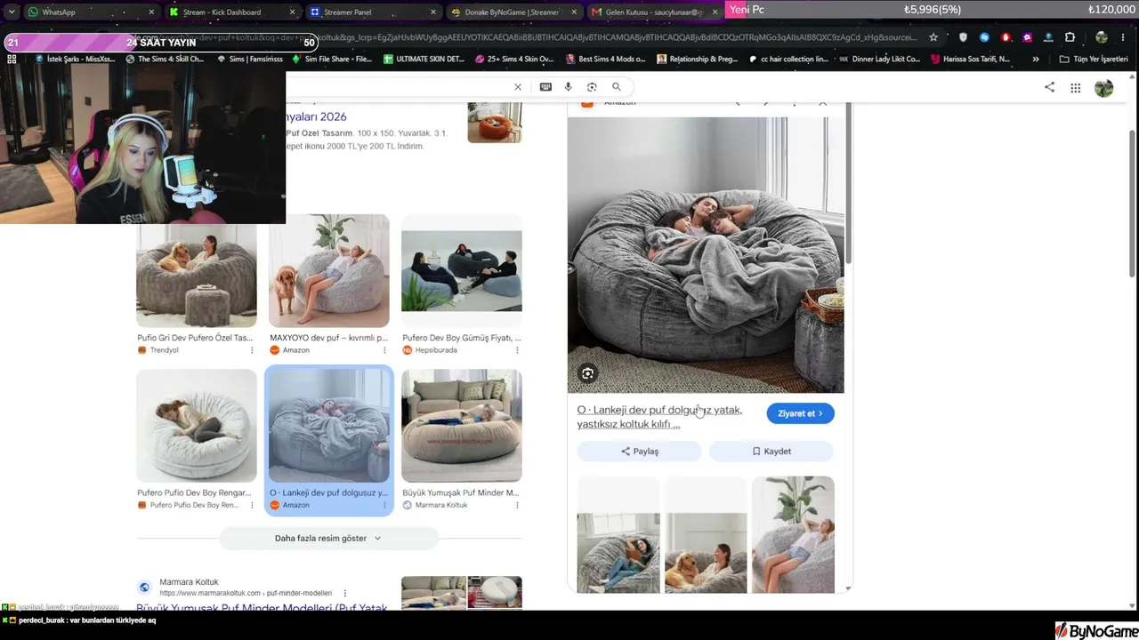Switch to the Donake ByNoGame tab

click(514, 12)
